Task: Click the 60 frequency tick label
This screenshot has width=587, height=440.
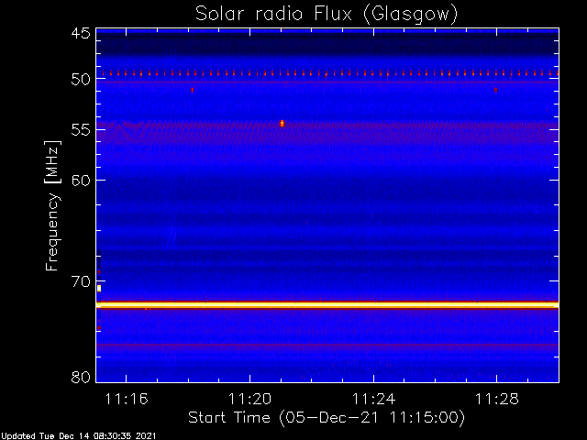Action: tap(81, 181)
